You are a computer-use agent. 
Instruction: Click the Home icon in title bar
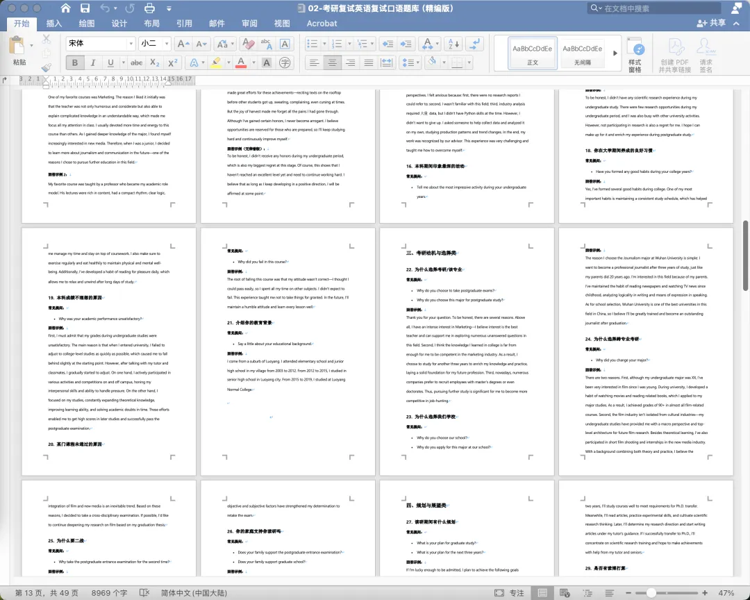point(65,8)
